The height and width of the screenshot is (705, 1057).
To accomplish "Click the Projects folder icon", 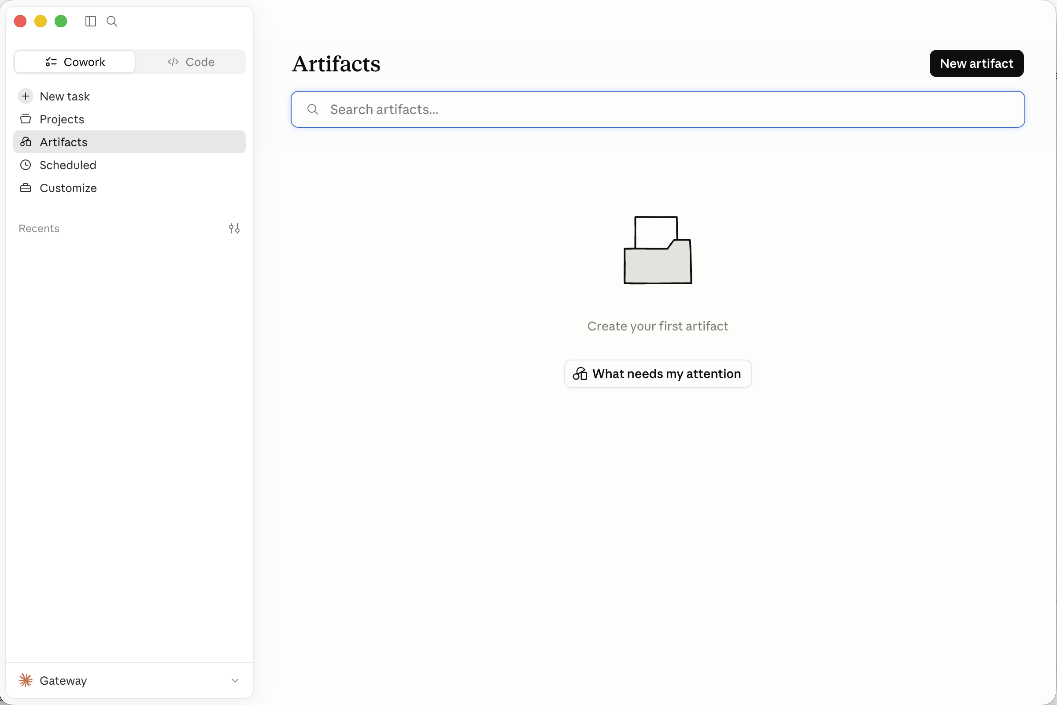I will tap(26, 119).
